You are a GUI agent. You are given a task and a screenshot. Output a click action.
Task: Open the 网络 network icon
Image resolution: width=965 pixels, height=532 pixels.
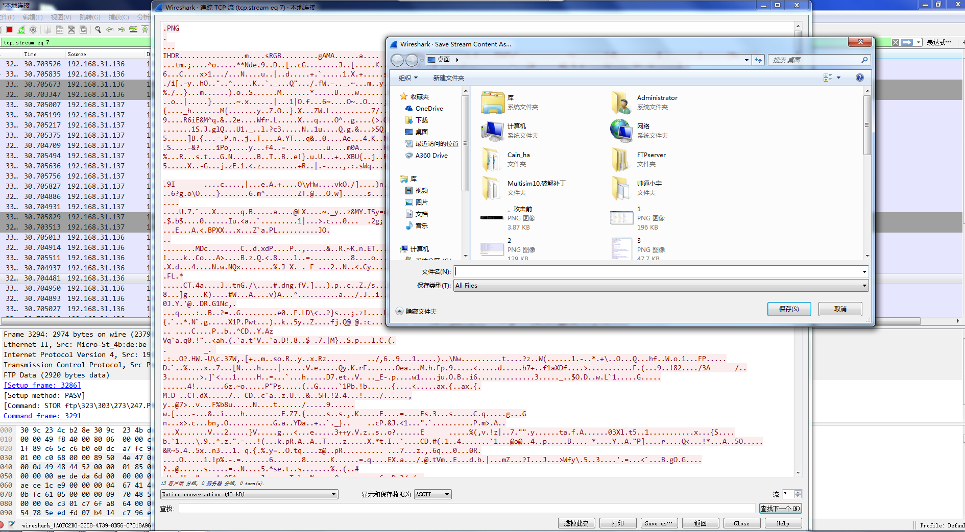coord(621,131)
